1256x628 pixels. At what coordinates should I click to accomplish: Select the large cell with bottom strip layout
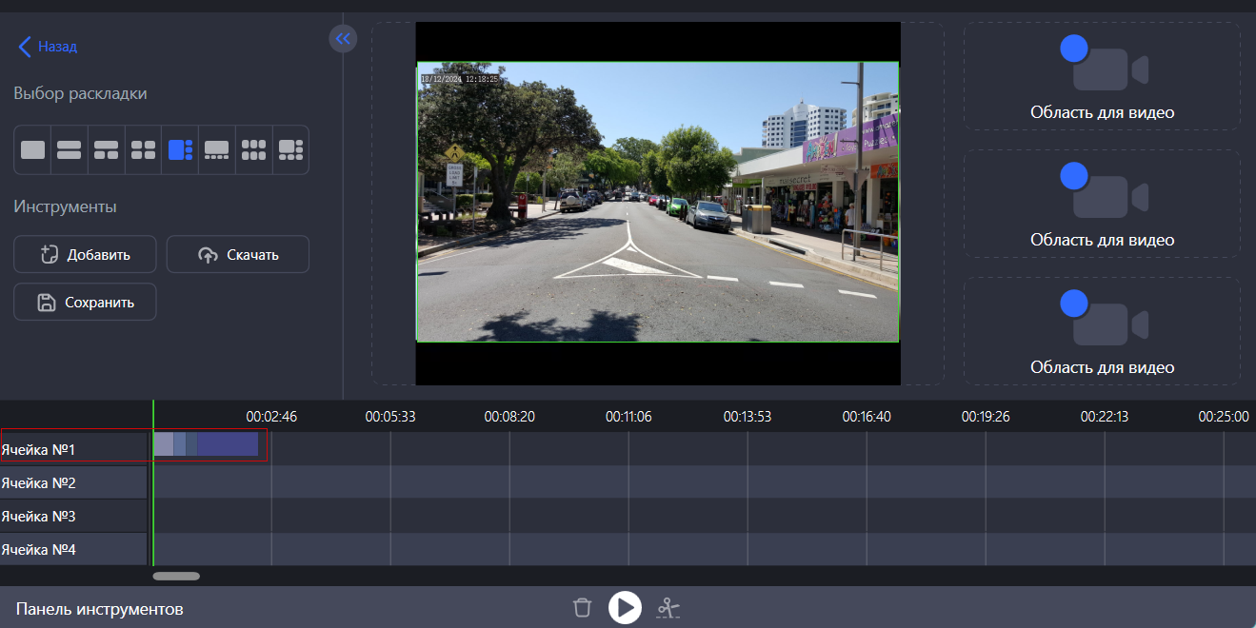click(x=216, y=149)
